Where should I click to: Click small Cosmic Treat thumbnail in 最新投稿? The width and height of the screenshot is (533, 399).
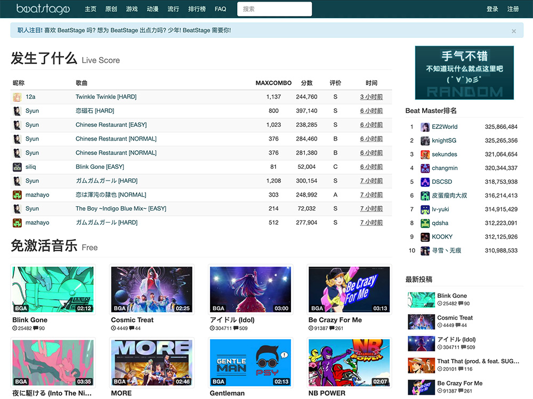[x=421, y=322]
